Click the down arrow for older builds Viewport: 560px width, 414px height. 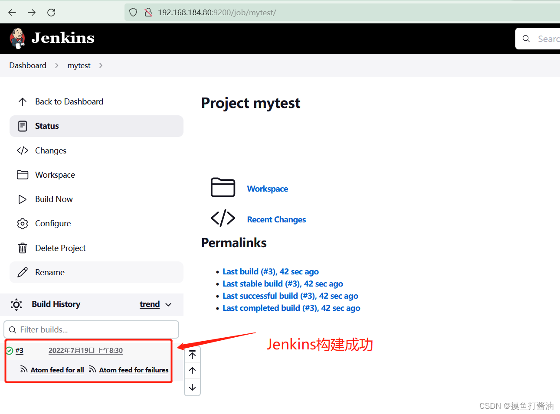pos(193,388)
